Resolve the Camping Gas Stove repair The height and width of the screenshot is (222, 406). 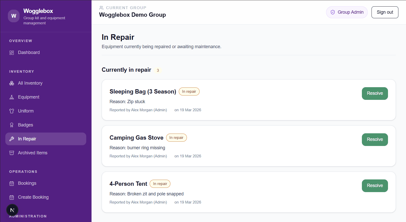[375, 139]
